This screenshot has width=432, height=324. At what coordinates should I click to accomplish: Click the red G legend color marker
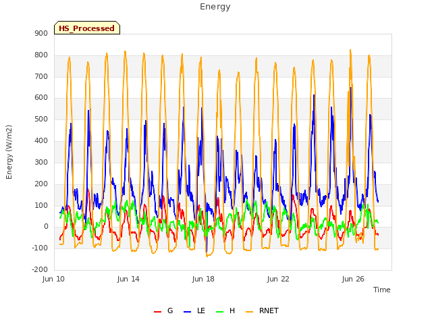(x=157, y=312)
